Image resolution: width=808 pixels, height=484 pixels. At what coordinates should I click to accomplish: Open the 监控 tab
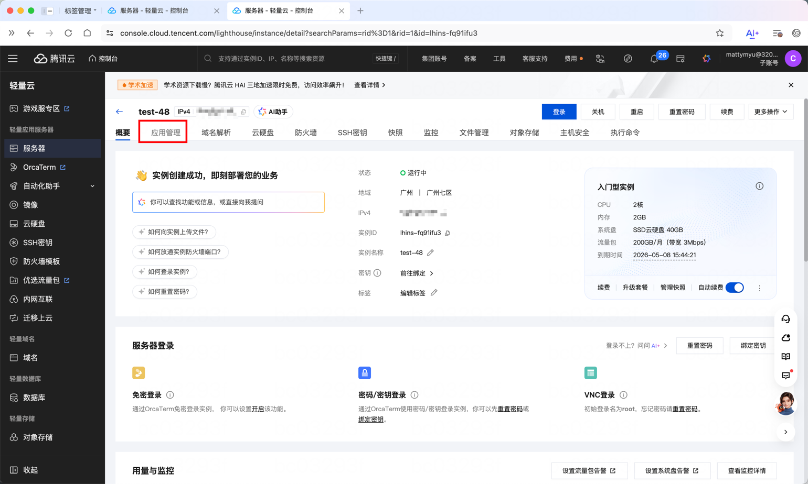point(431,132)
